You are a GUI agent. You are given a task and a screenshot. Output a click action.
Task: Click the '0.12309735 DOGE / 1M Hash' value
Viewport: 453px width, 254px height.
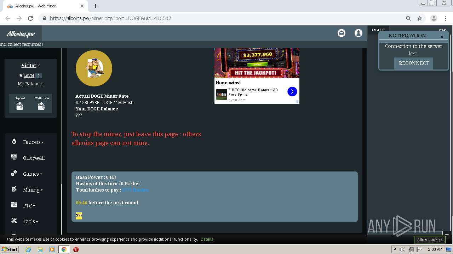point(104,102)
